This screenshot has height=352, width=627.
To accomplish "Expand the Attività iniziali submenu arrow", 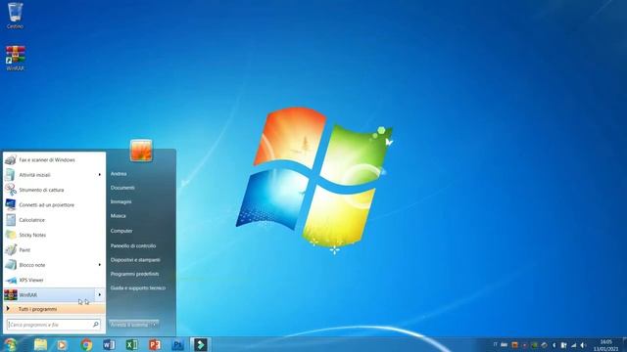I will click(100, 175).
